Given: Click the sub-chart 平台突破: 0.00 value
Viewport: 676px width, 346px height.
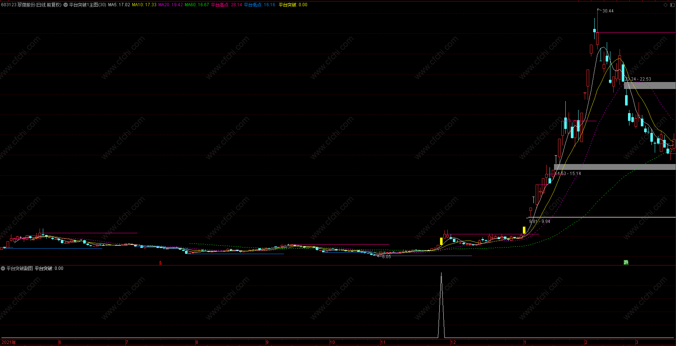Looking at the screenshot, I should [49, 268].
